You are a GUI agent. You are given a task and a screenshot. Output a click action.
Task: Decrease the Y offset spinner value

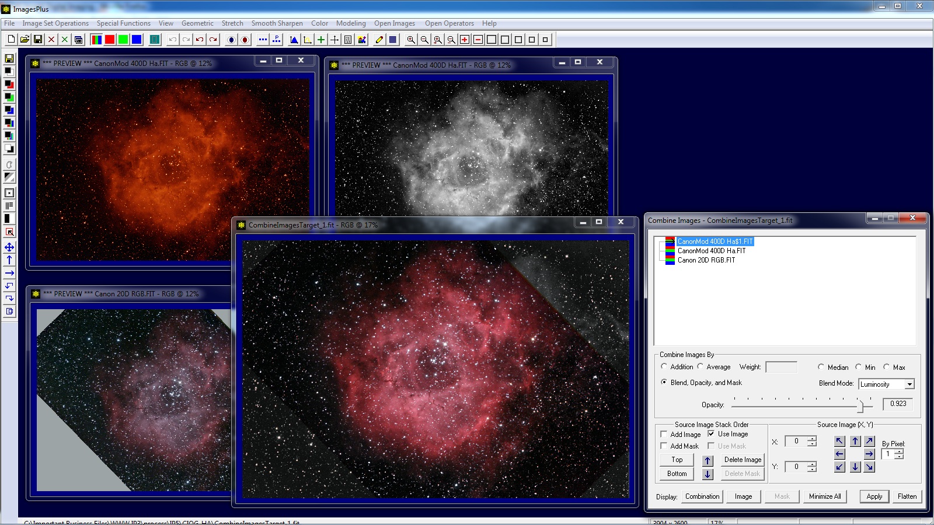[811, 469]
